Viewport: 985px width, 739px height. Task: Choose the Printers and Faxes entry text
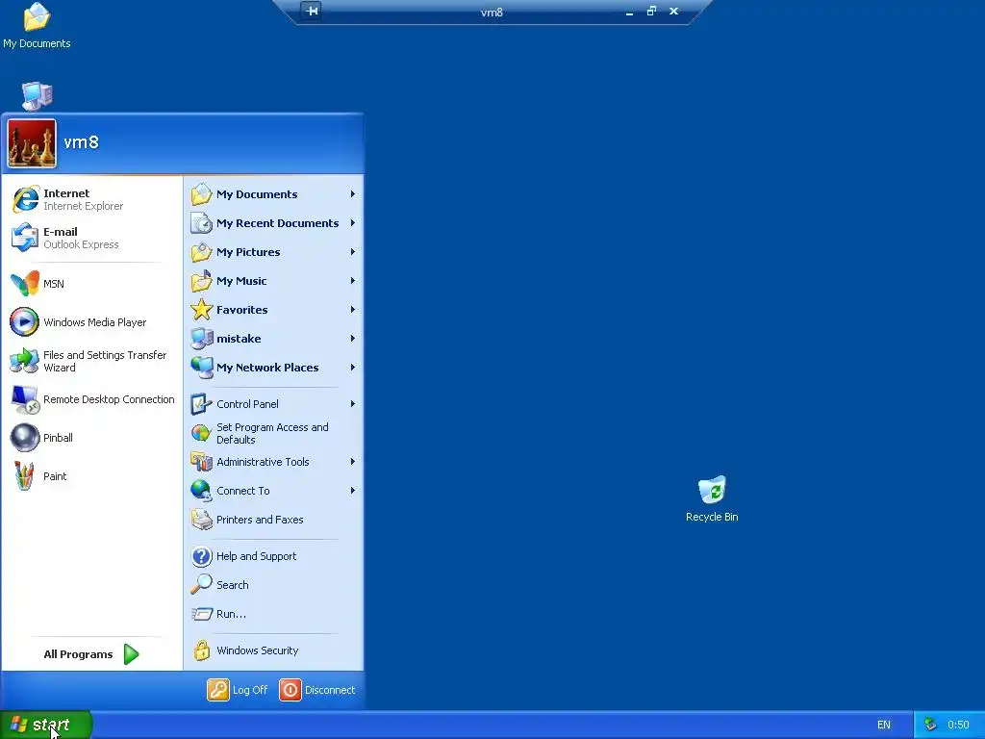260,520
